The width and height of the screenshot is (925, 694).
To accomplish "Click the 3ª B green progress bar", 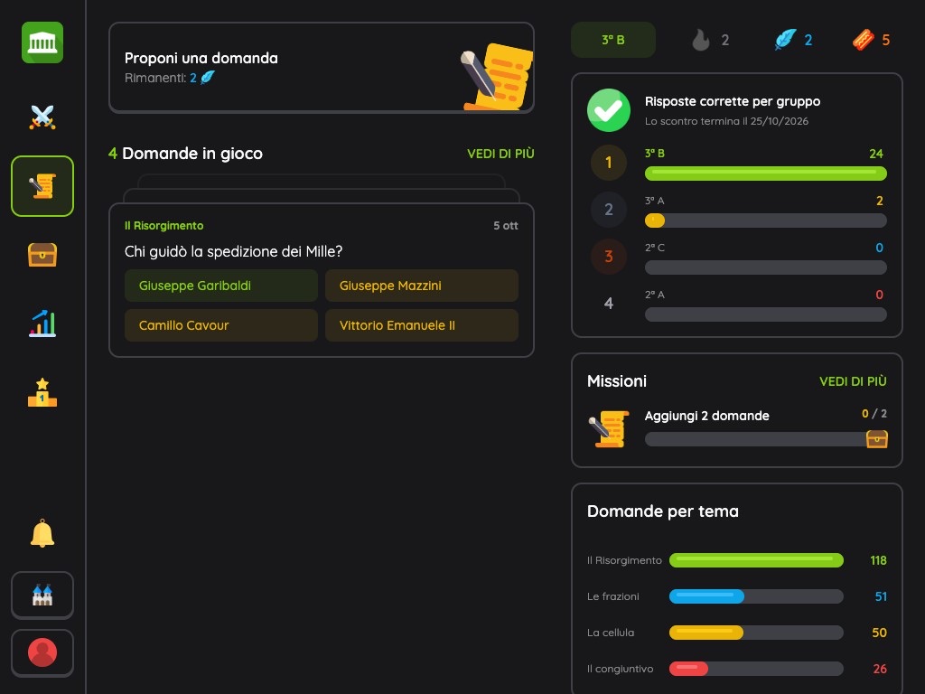I will (766, 173).
